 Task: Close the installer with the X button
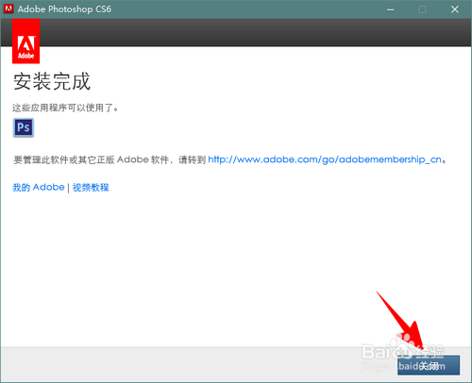(x=455, y=9)
